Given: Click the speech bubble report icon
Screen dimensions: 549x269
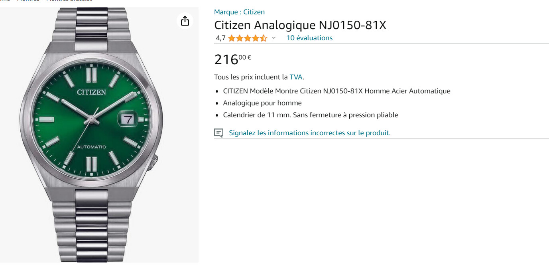Looking at the screenshot, I should 218,133.
